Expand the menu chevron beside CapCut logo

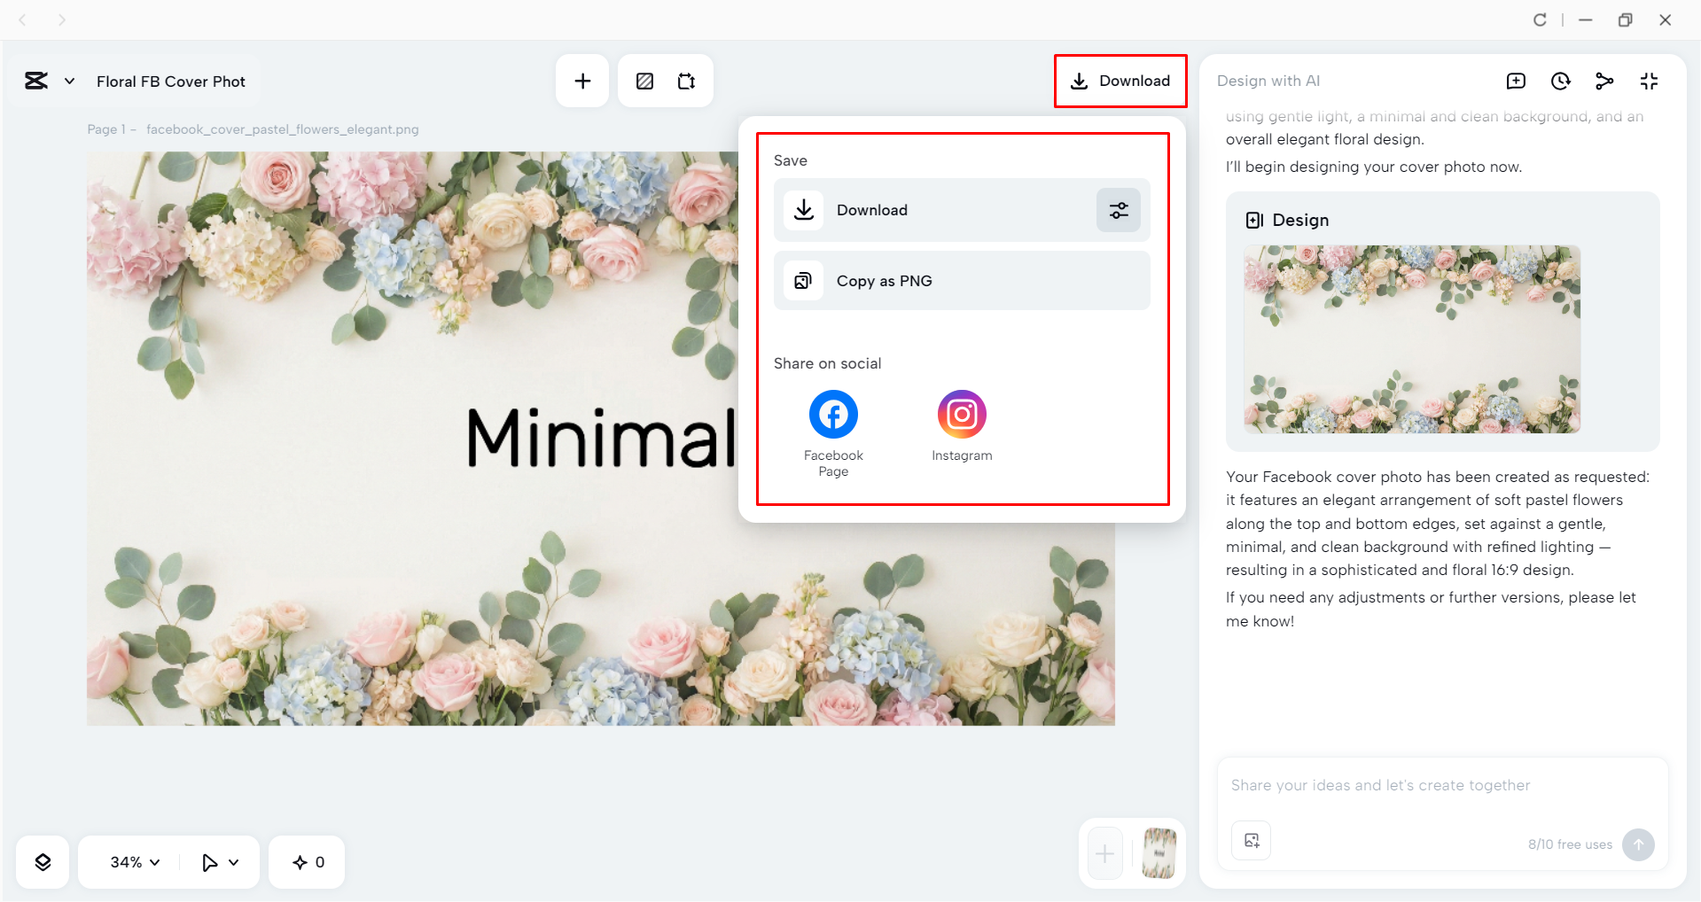coord(69,82)
